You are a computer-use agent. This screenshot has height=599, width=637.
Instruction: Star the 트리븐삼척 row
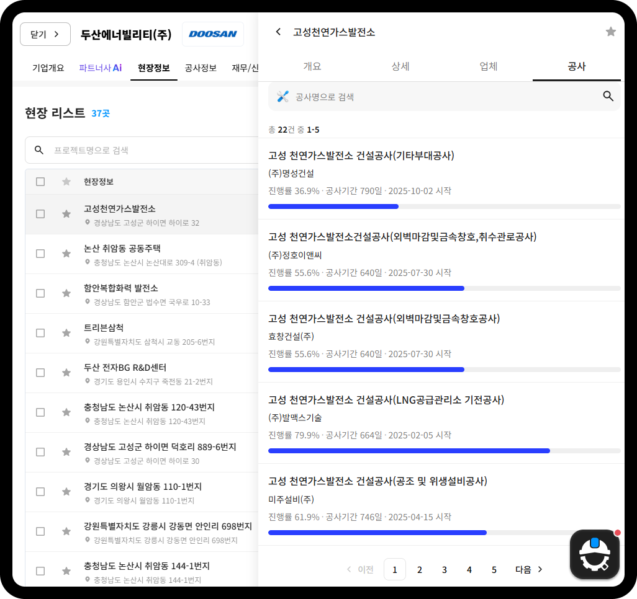[x=66, y=333]
